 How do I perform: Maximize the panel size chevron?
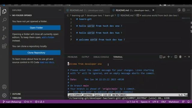[185, 57]
